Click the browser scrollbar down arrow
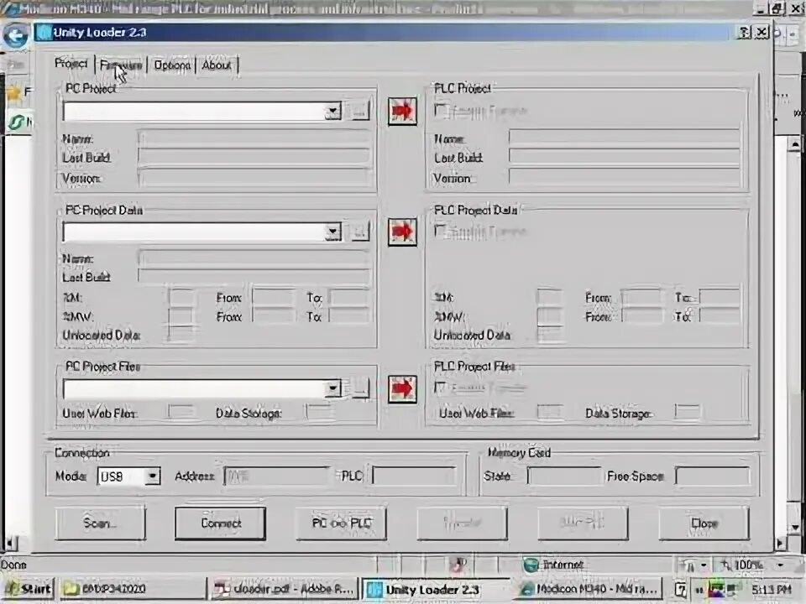 tap(796, 527)
